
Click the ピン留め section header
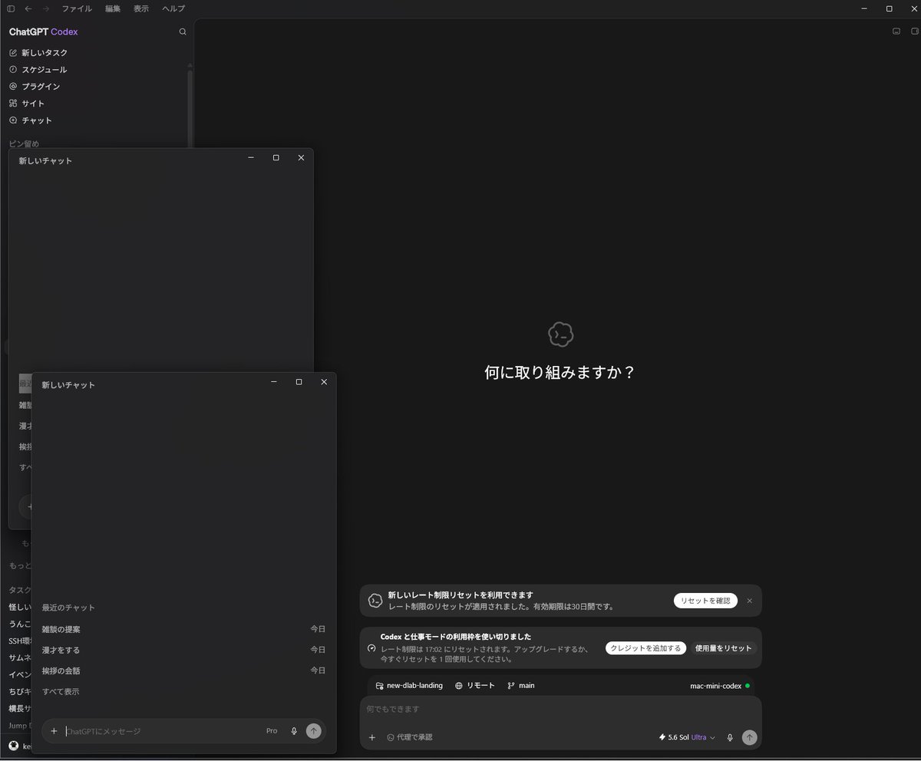[24, 143]
